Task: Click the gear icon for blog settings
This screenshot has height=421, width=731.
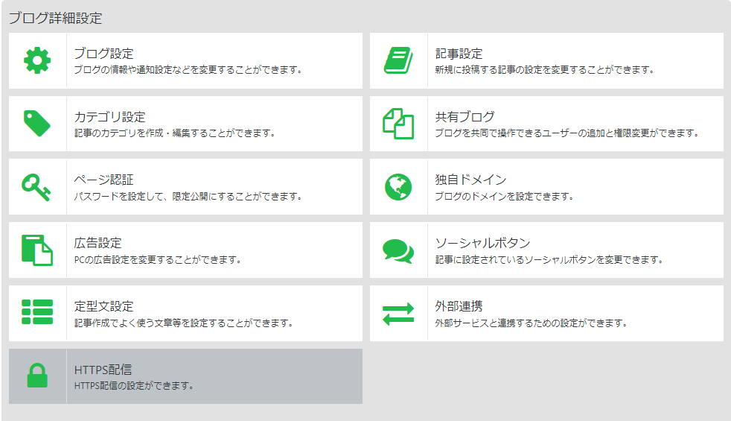Action: (37, 60)
